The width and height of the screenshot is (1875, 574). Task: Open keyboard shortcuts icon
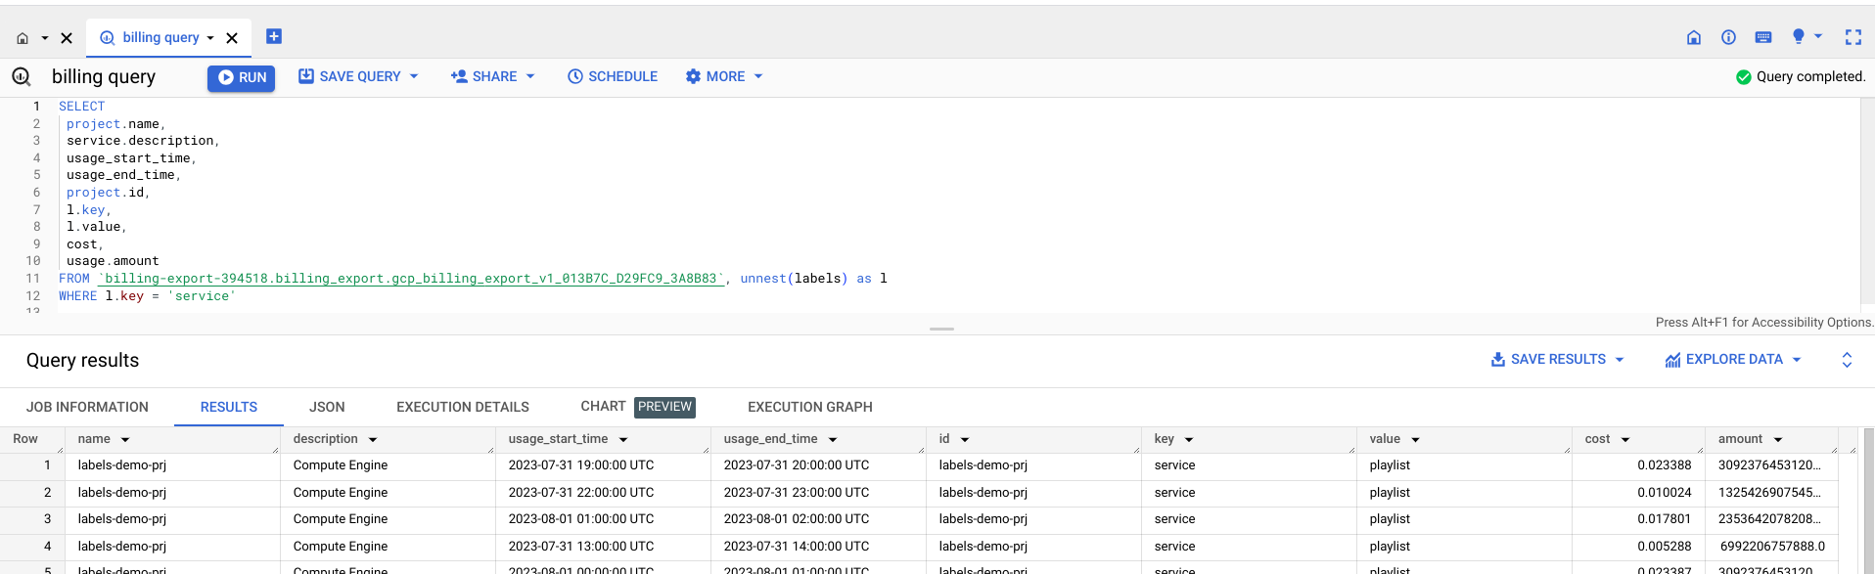click(x=1763, y=37)
